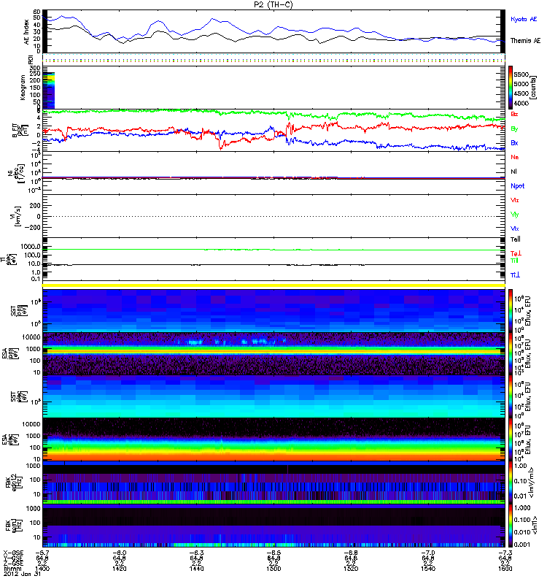Click the '5500' keogram color bar value

tap(521, 75)
